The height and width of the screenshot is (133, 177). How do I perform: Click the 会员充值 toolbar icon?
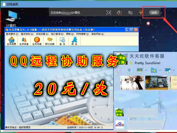click(37, 41)
